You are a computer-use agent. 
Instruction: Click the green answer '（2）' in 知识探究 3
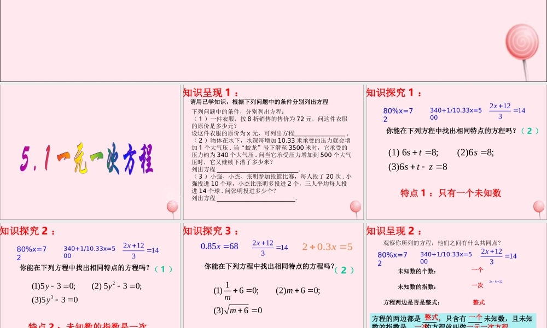pos(344,270)
